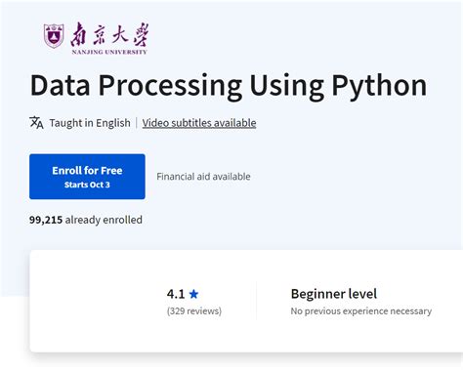The height and width of the screenshot is (370, 463).
Task: Click the blue rating star icon
Action: [x=193, y=294]
